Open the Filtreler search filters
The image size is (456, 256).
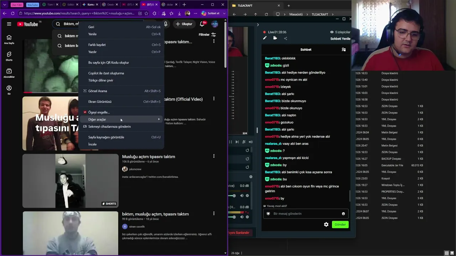207,34
